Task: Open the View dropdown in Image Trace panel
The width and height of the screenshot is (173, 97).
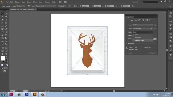Action: (142, 29)
